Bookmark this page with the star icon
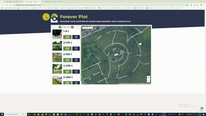This screenshot has width=206, height=116. coord(187,5)
